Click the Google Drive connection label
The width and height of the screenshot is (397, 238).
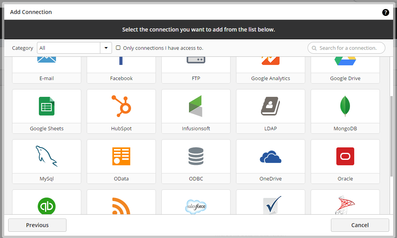345,78
